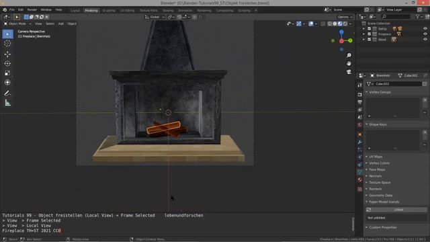Switch to solid viewport shading
The height and width of the screenshot is (242, 430).
335,24
